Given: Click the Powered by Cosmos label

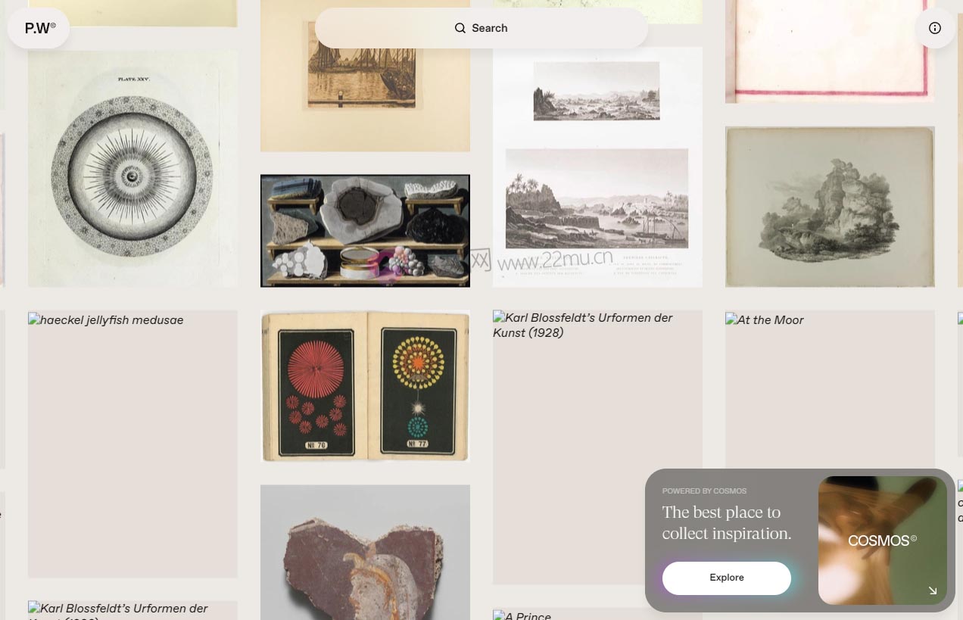Looking at the screenshot, I should pyautogui.click(x=704, y=491).
